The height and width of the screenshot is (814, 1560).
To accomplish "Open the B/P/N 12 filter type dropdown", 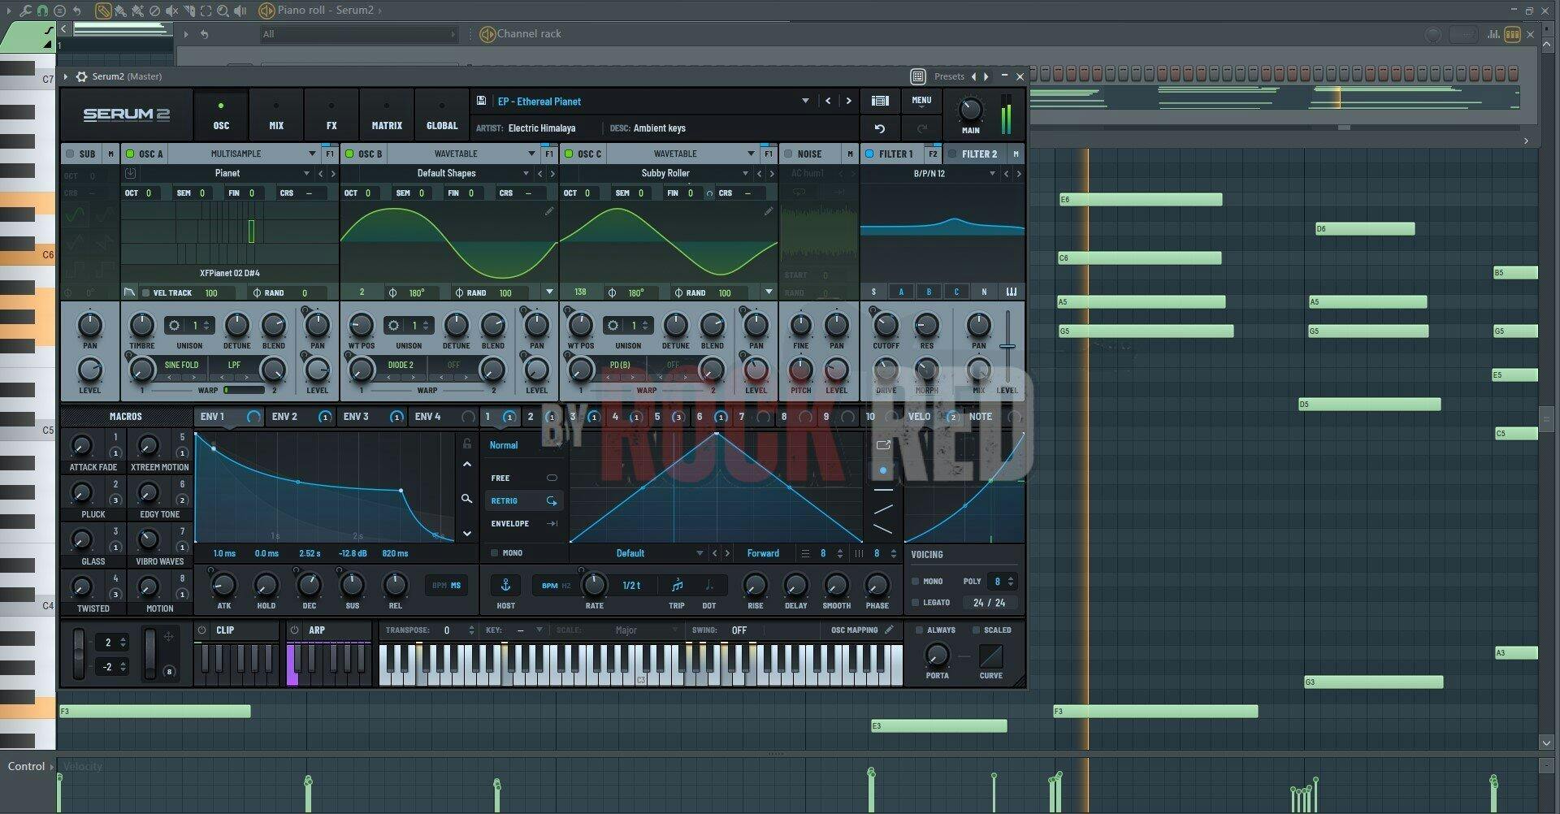I will point(930,173).
